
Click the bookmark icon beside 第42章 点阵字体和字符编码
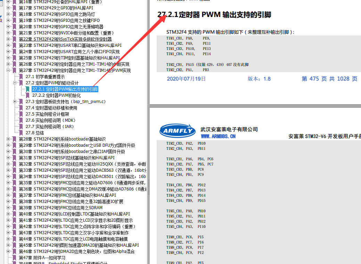[x=14, y=226]
